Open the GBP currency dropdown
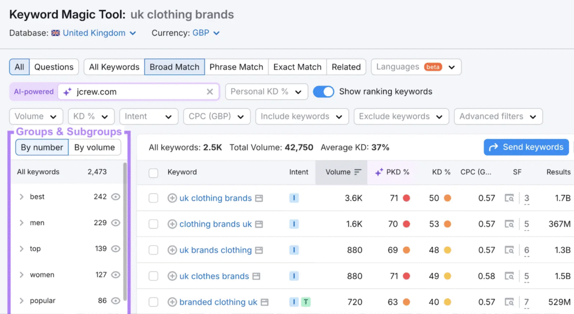Screen dimensions: 574x314 tap(206, 33)
